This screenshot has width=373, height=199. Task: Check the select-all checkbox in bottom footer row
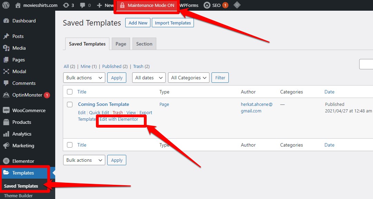70,145
